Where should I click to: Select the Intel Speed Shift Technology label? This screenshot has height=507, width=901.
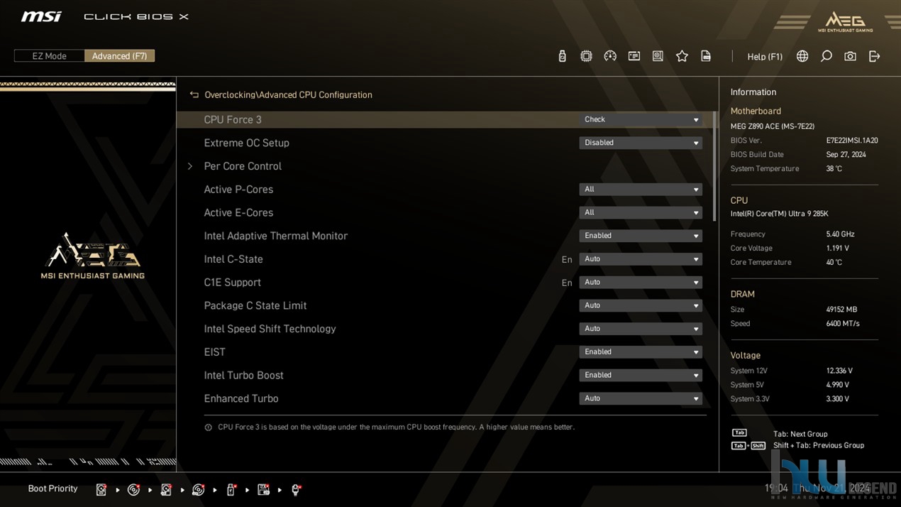tap(270, 329)
